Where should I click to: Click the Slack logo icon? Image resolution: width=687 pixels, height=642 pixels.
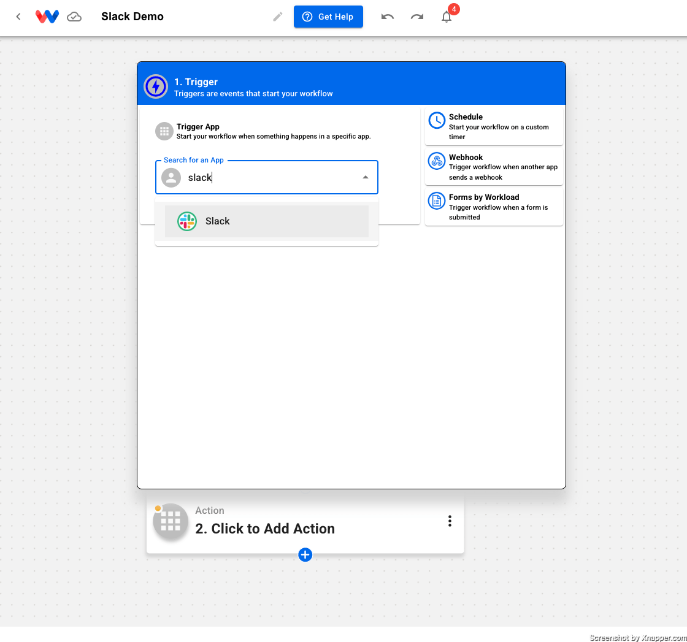click(187, 221)
